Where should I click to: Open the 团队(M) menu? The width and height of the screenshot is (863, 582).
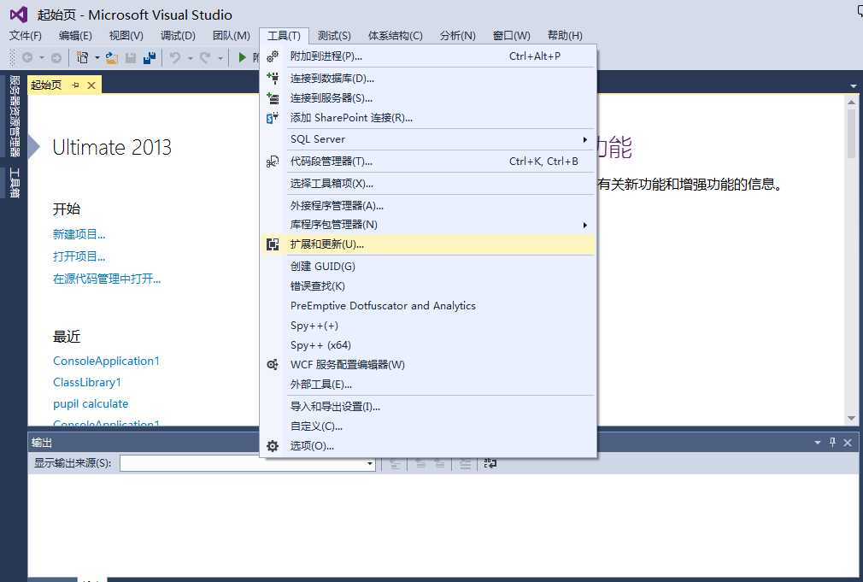click(x=232, y=36)
